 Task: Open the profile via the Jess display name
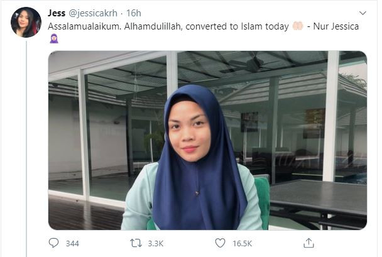(57, 13)
